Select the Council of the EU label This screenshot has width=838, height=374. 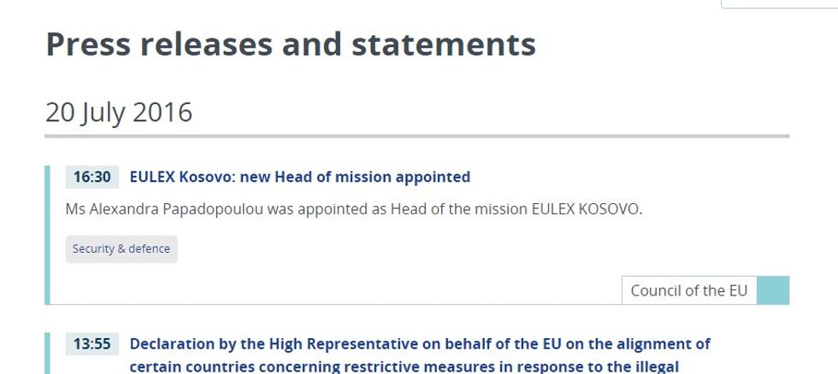[688, 290]
